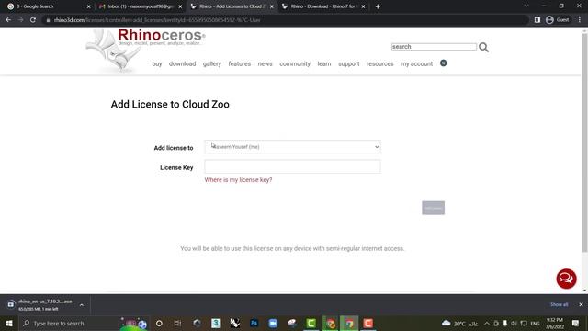The height and width of the screenshot is (331, 588).
Task: Open the learn menu item
Action: tap(324, 63)
